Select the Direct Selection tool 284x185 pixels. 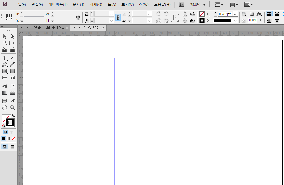point(12,36)
